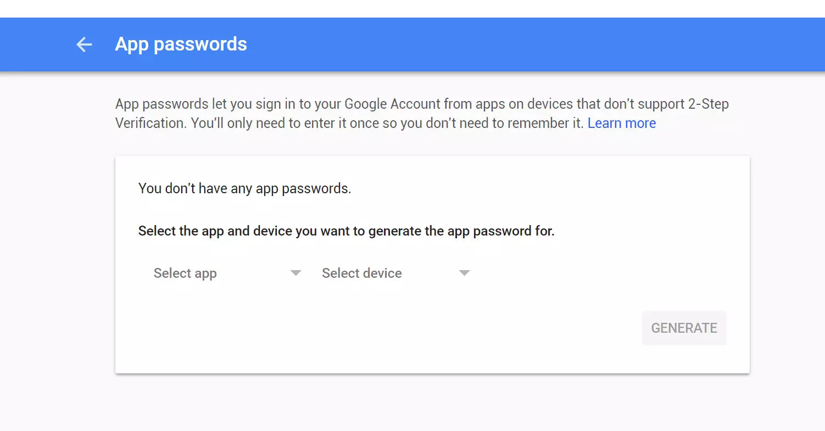Follow the Learn more link

[x=622, y=123]
